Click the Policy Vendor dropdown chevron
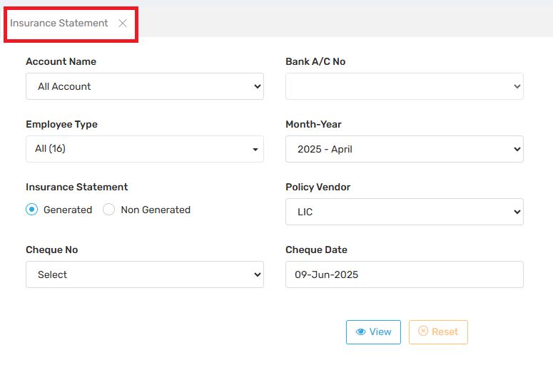Image resolution: width=553 pixels, height=370 pixels. (x=517, y=212)
